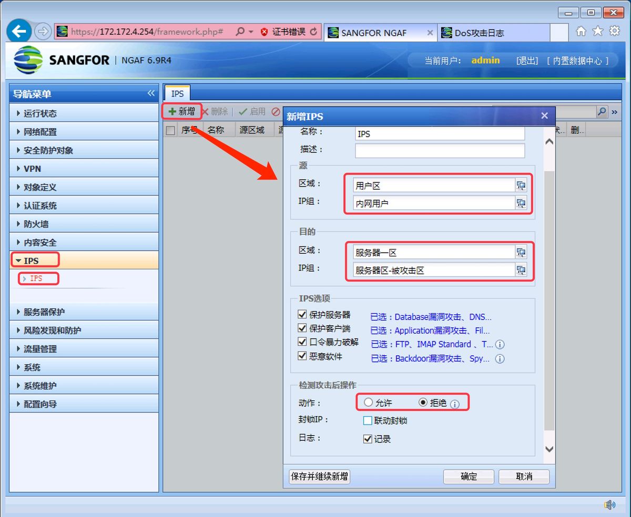This screenshot has height=517, width=631.
Task: Open browser favorites star icon
Action: (x=598, y=32)
